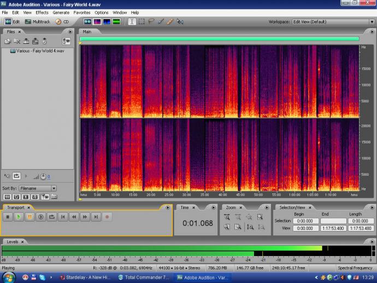Click Play Looped transport button
This screenshot has width=377, height=283.
click(x=52, y=217)
